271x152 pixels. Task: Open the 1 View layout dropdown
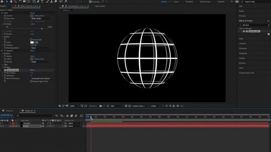[155, 106]
